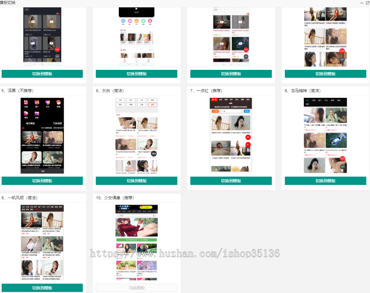370x293 pixels.
Task: Click 切换到模板 below top-row round-icons preview
Action: [x=136, y=74]
